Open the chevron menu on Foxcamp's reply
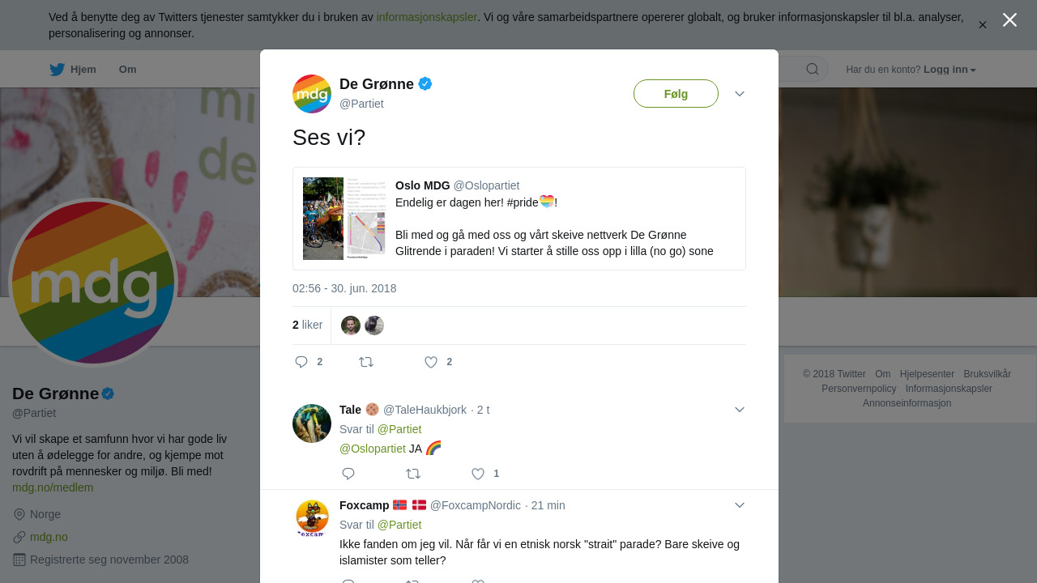The image size is (1037, 583). (x=740, y=505)
